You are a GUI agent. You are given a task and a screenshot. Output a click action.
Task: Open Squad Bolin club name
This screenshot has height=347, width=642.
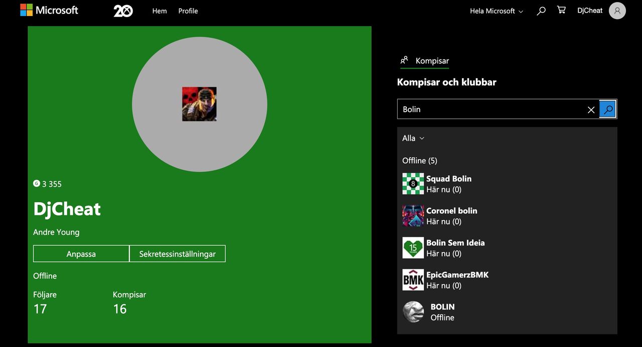click(449, 179)
